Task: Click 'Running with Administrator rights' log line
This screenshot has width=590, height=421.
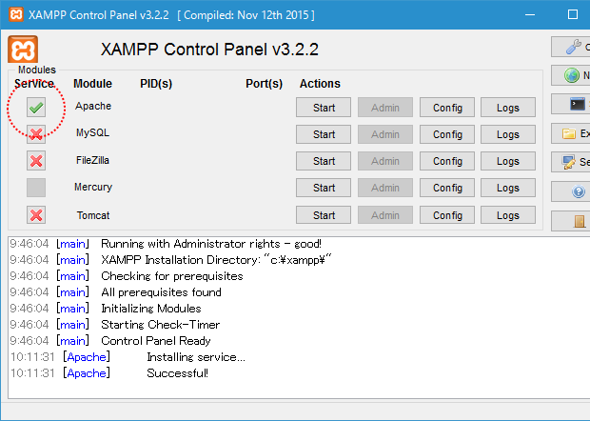Action: point(211,244)
